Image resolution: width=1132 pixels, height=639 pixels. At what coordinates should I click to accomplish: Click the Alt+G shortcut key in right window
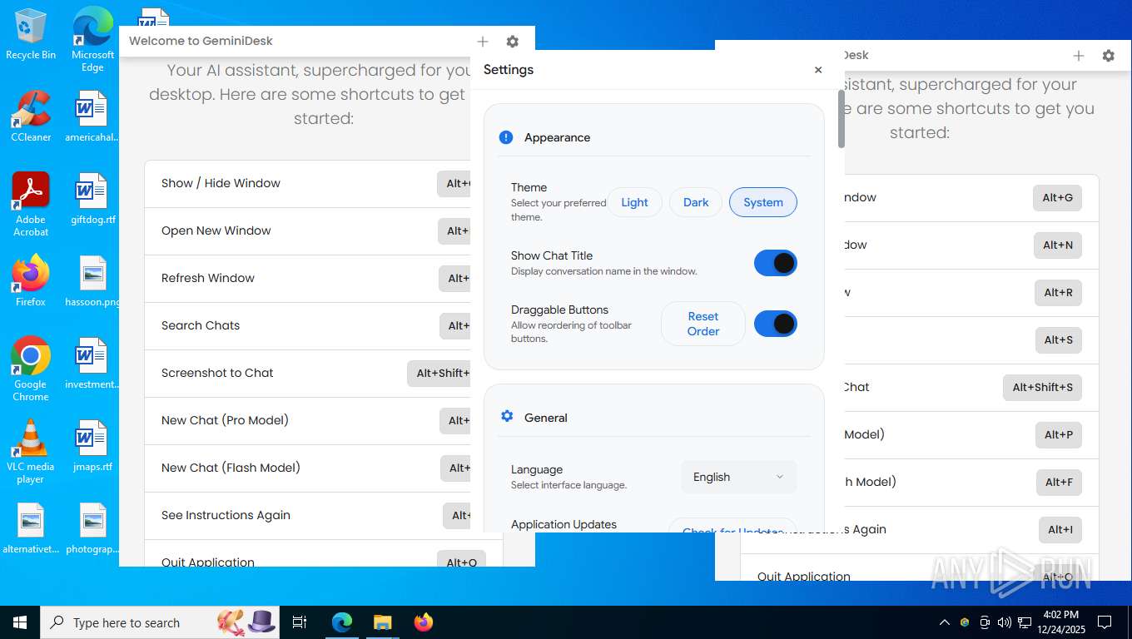[1057, 198]
